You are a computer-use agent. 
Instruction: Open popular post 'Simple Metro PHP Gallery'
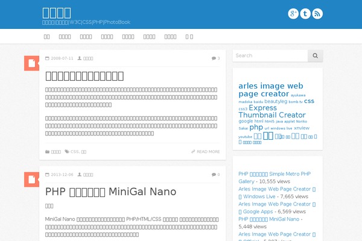(x=275, y=178)
